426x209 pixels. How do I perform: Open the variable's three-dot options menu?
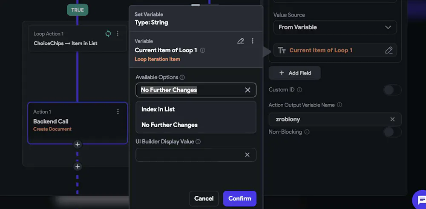pos(252,41)
